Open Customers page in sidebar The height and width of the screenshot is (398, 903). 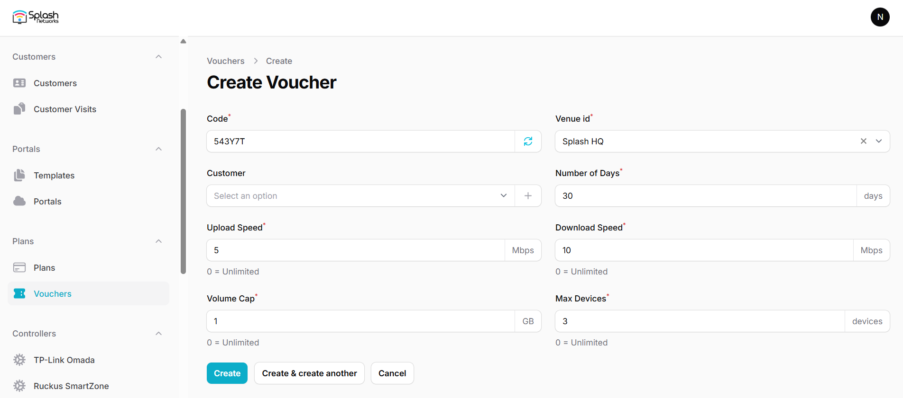pos(88,83)
